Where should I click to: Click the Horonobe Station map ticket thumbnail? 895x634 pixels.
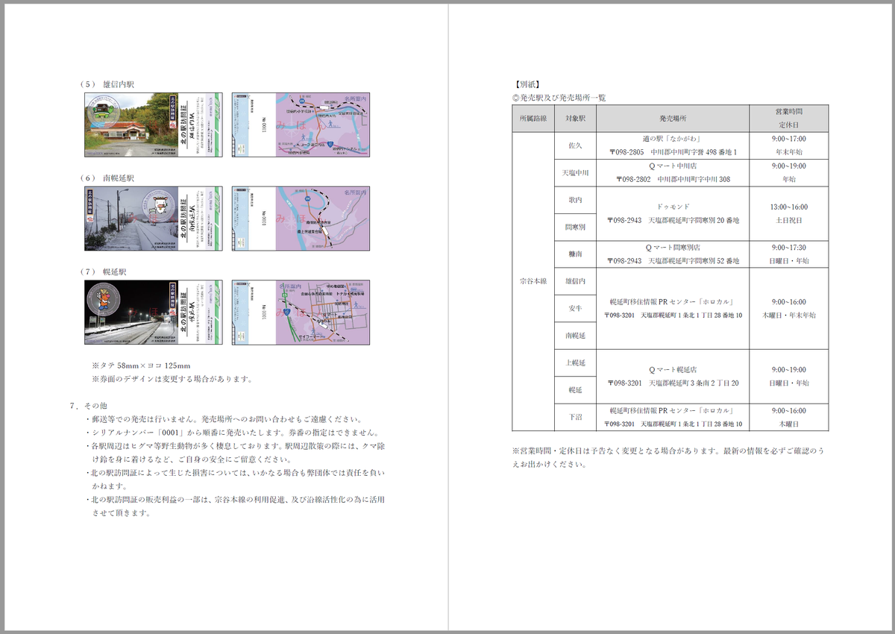(x=302, y=312)
